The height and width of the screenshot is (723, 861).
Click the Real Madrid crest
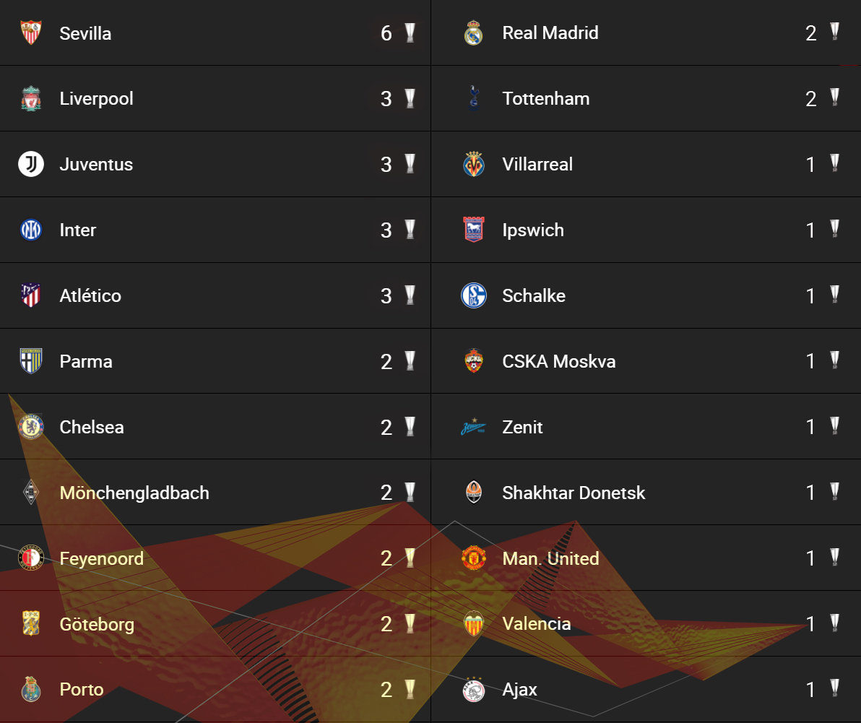tap(473, 33)
